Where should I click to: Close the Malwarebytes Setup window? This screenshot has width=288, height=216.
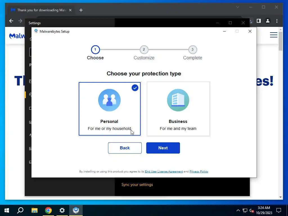click(x=250, y=31)
